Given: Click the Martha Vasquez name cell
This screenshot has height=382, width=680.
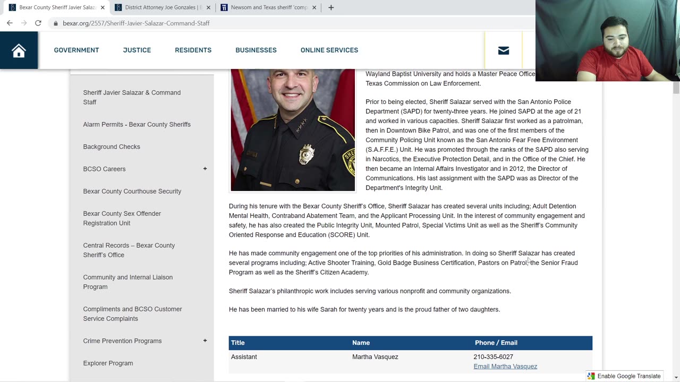Looking at the screenshot, I should pos(375,357).
